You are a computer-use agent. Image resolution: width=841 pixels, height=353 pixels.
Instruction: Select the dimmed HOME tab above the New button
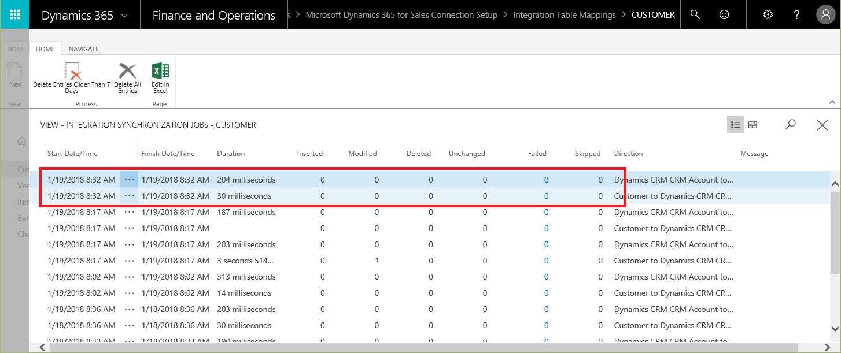(x=16, y=49)
